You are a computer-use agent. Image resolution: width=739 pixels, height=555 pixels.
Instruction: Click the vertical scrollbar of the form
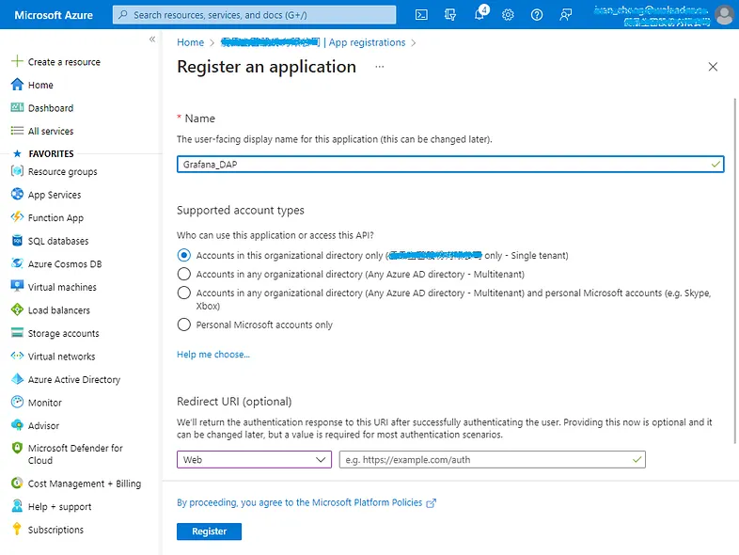734,271
